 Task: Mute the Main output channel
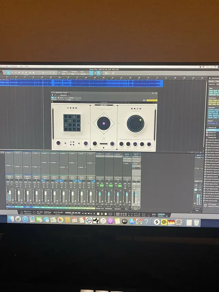point(196,188)
